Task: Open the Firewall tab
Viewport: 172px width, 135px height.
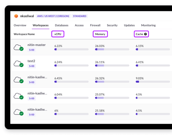Action: point(95,25)
